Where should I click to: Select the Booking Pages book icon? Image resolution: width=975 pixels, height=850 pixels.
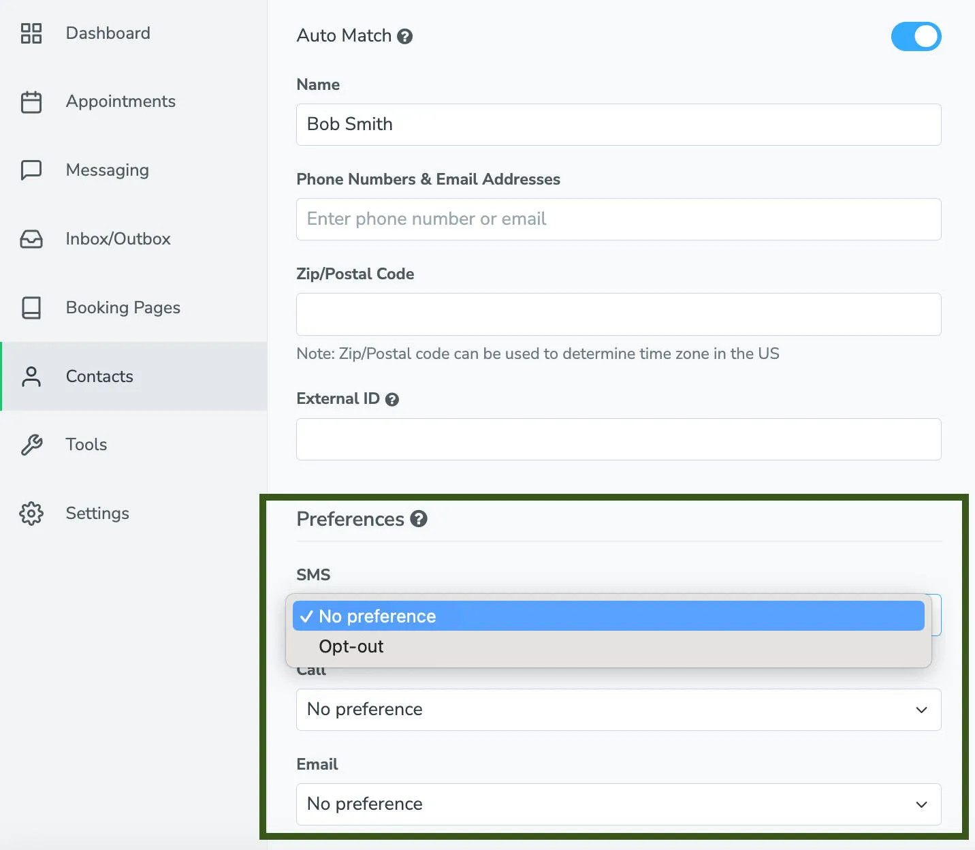click(x=31, y=308)
